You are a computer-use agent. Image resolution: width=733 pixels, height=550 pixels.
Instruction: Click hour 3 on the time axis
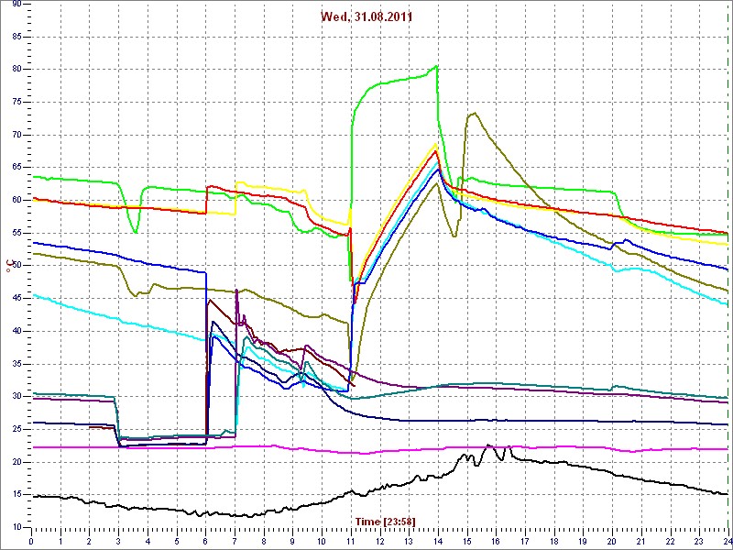118,542
